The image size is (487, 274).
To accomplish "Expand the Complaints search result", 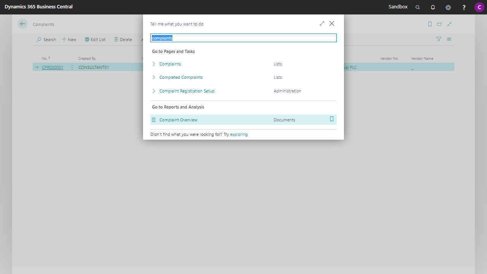I will pos(154,64).
